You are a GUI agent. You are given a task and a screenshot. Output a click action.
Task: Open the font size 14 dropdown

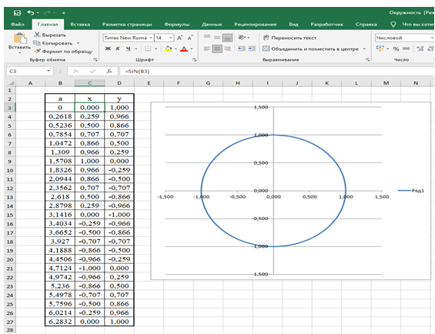[x=171, y=38]
